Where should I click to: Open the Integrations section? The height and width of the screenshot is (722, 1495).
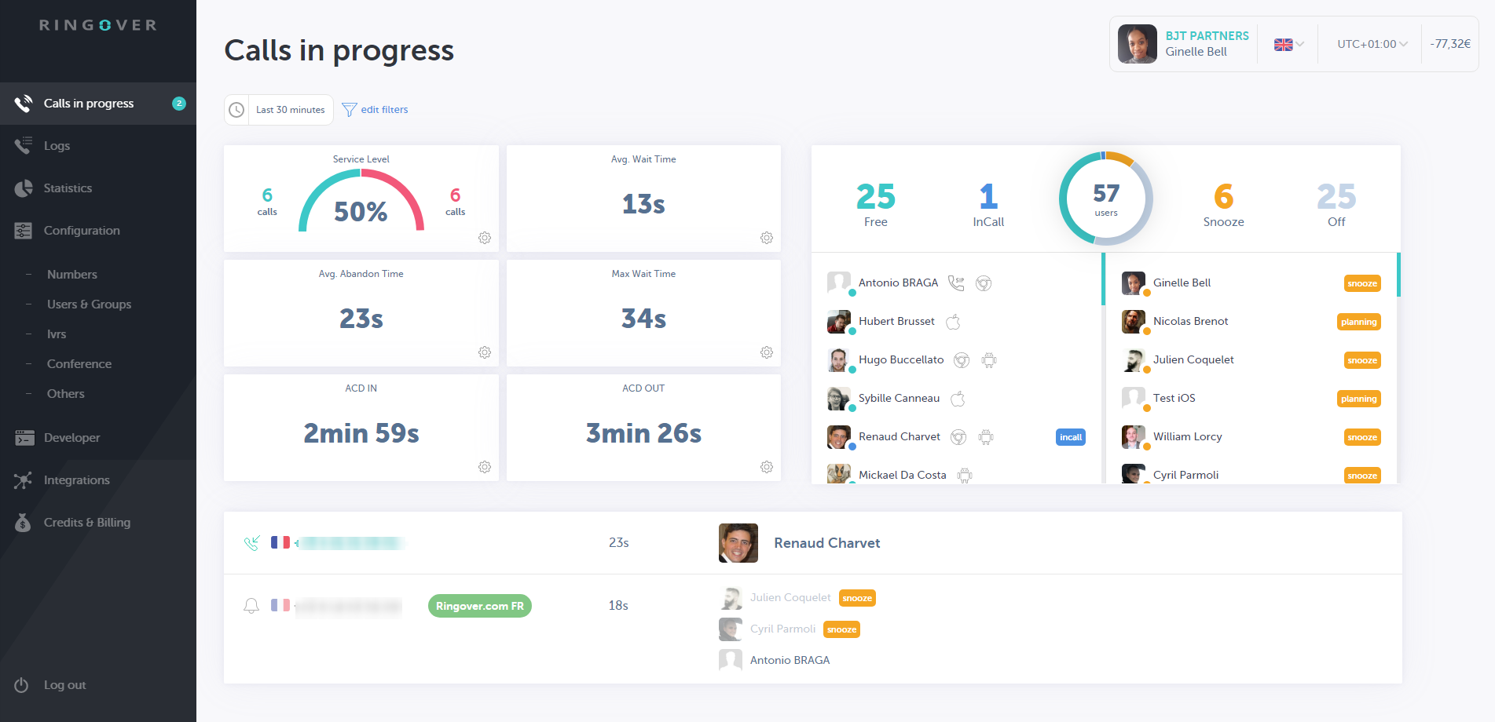click(76, 480)
